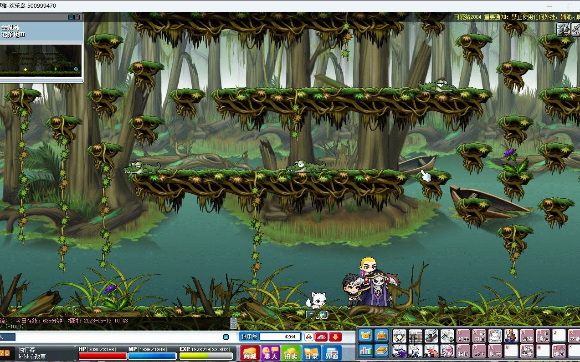This screenshot has height=362, width=580.
Task: Click the red eraser icon beside 抵用卷
Action: pyautogui.click(x=322, y=337)
